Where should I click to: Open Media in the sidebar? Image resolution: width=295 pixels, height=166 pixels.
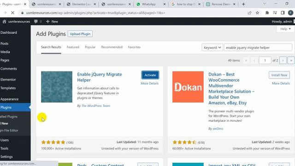click(5, 52)
